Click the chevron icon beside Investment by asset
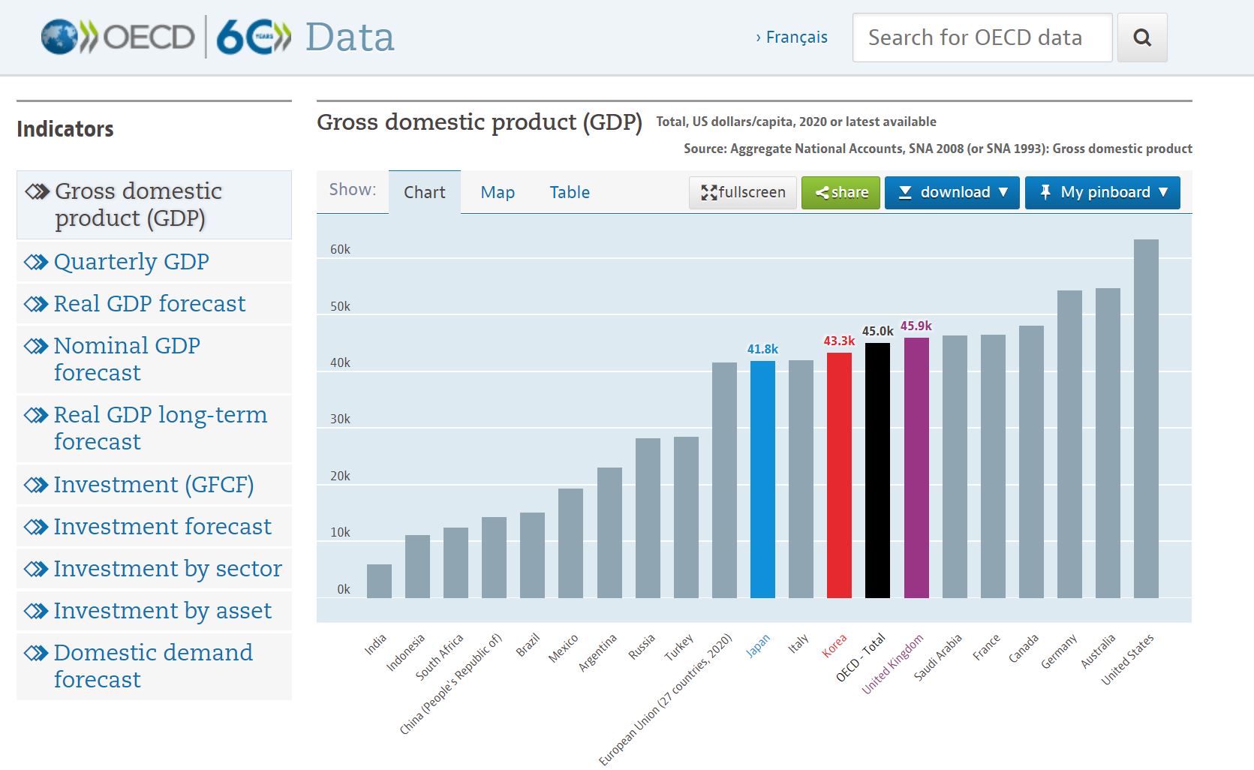 pyautogui.click(x=35, y=611)
